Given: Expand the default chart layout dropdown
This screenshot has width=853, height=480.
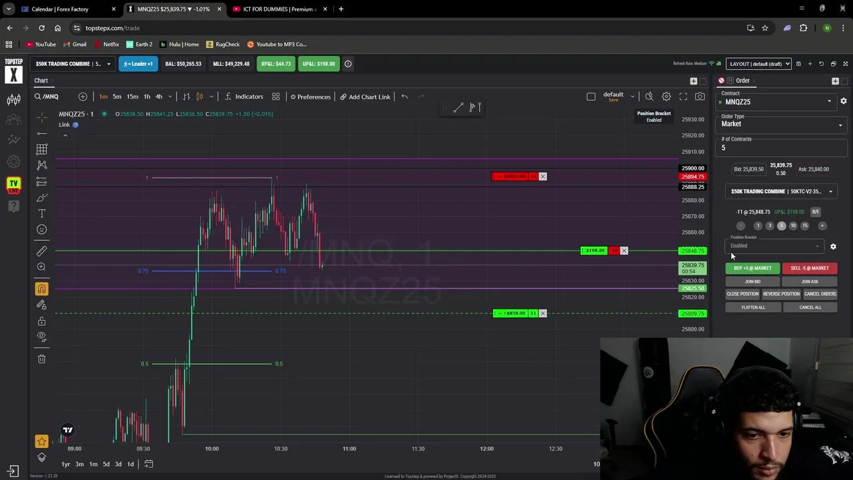Looking at the screenshot, I should [632, 97].
